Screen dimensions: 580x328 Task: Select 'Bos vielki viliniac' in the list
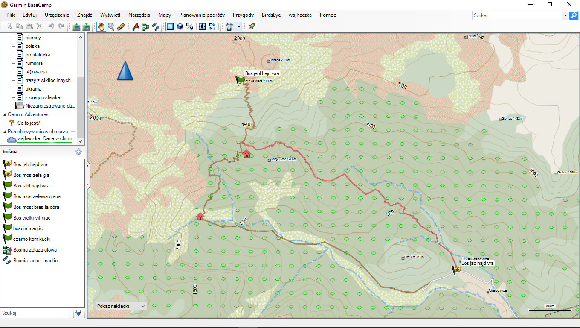(x=32, y=218)
